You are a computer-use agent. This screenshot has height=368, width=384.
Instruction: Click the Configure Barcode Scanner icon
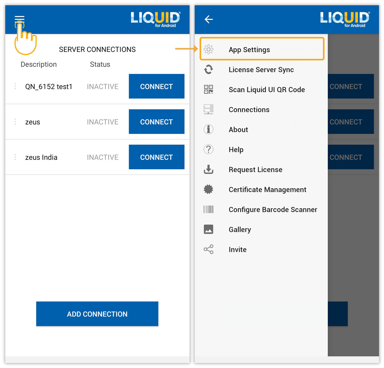point(209,209)
